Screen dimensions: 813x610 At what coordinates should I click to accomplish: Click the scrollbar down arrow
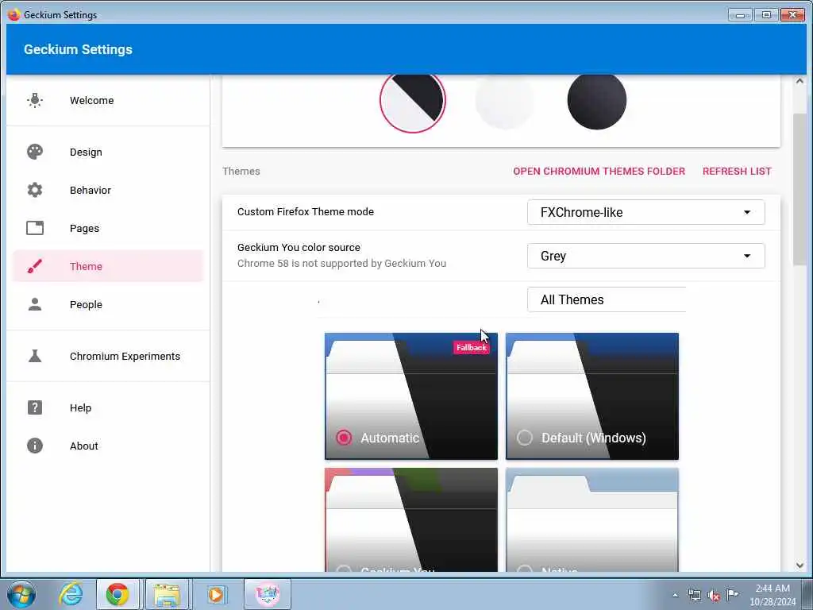pos(800,566)
